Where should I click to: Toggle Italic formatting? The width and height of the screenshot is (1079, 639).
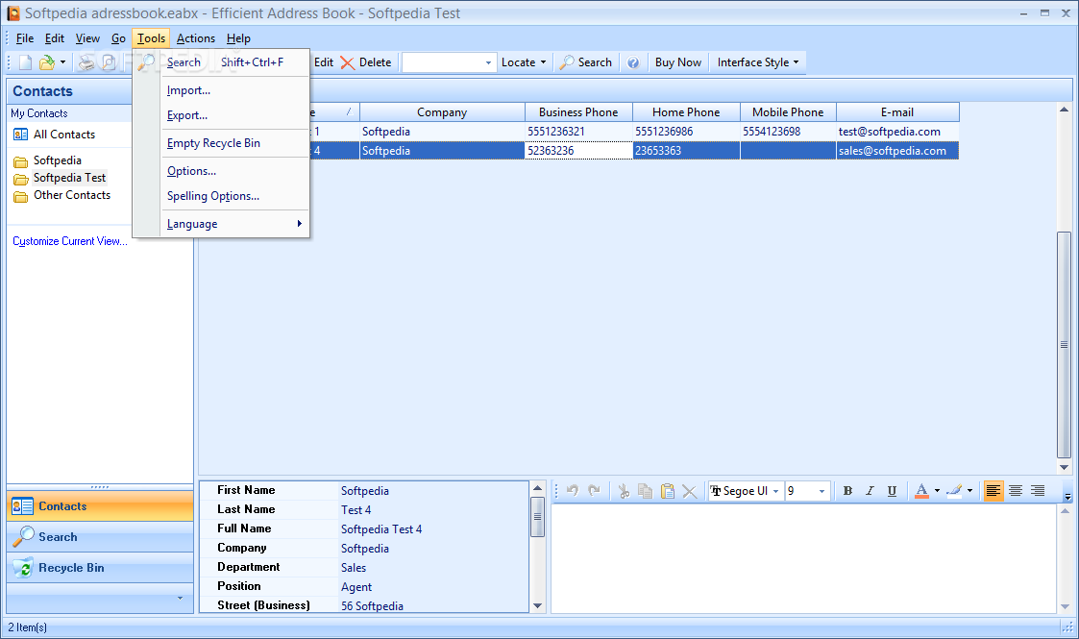[x=870, y=491]
